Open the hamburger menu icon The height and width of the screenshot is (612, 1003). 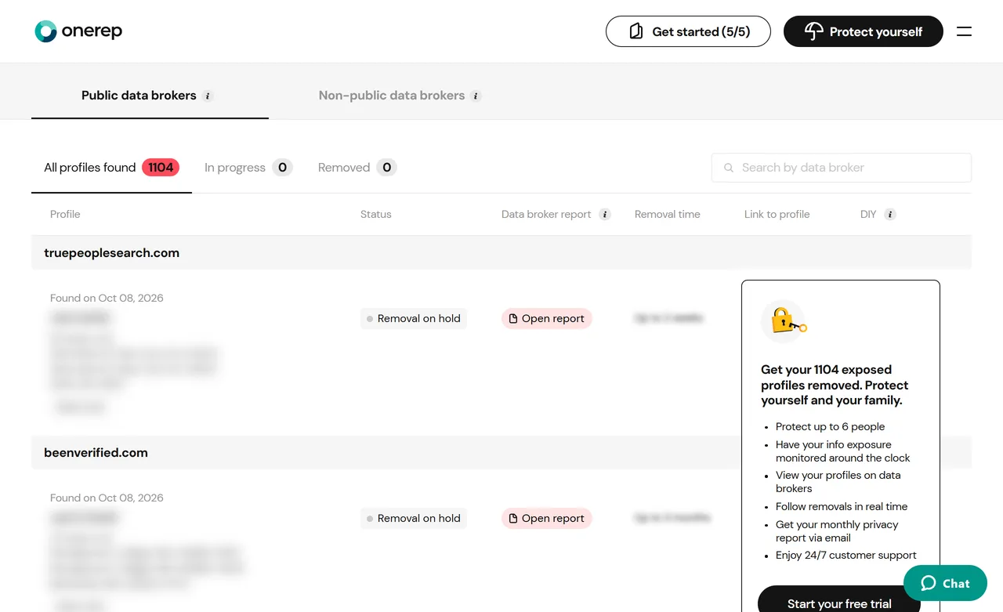[964, 31]
